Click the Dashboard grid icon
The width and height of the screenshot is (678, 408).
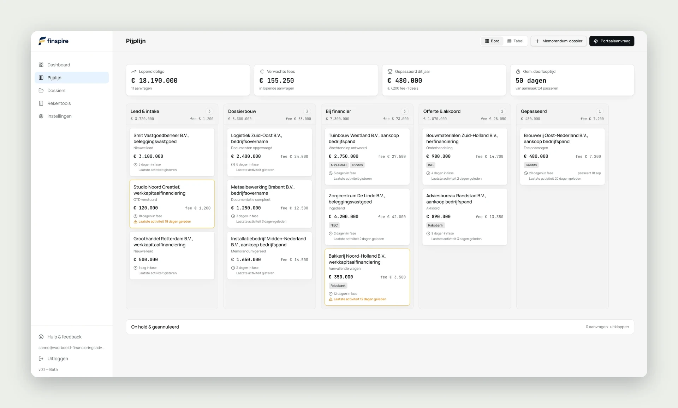click(41, 65)
